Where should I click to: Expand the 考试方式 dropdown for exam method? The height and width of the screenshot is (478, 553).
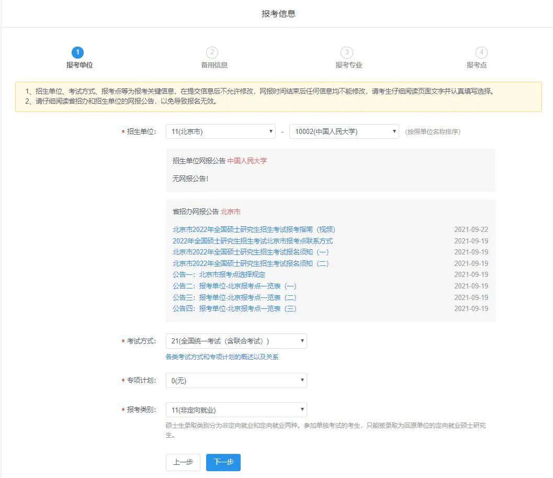[x=236, y=341]
